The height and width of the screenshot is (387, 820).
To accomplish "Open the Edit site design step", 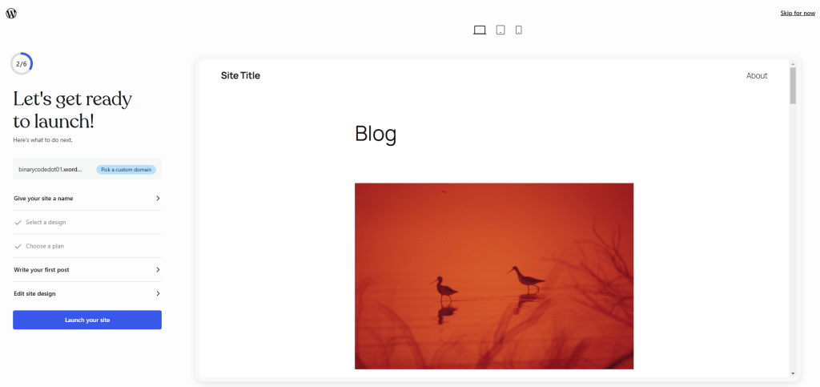I will pos(87,293).
